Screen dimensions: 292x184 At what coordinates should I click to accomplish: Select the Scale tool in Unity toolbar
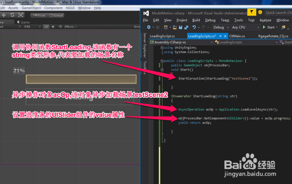20,15
